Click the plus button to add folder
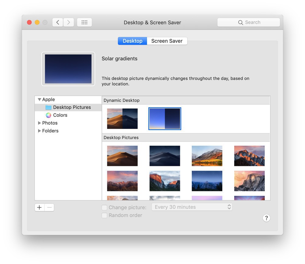305x264 pixels. pyautogui.click(x=39, y=207)
